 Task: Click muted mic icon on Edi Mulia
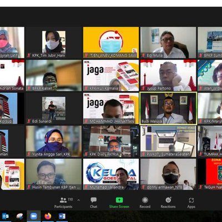143,56
